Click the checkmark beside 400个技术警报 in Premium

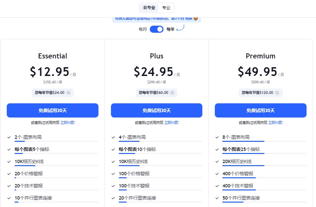[217, 186]
